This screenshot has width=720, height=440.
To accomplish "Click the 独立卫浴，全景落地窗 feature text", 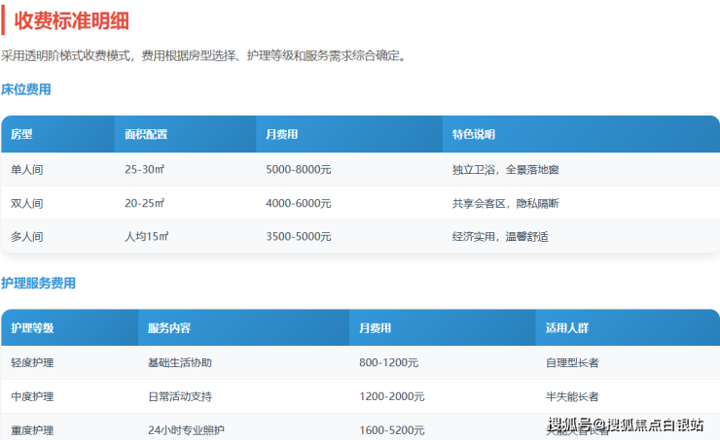I will [505, 170].
